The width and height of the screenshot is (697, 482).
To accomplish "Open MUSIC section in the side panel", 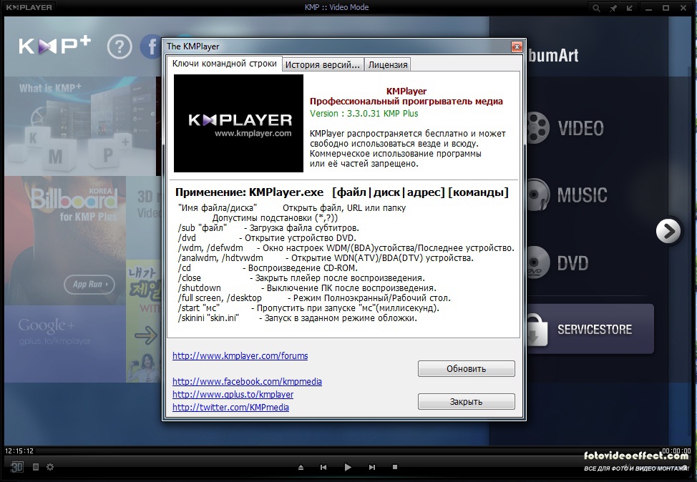I will point(567,195).
